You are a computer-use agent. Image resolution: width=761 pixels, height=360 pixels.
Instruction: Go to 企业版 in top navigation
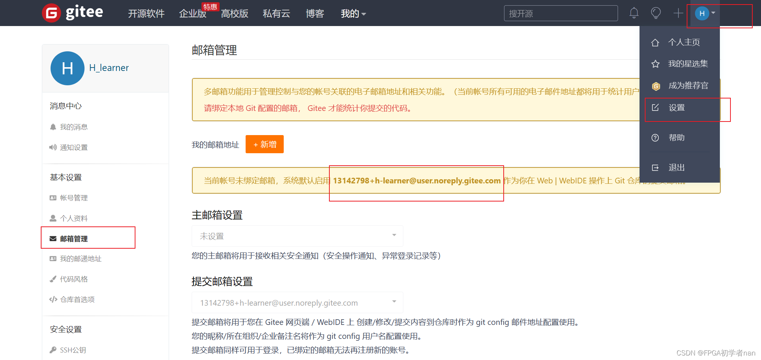192,14
